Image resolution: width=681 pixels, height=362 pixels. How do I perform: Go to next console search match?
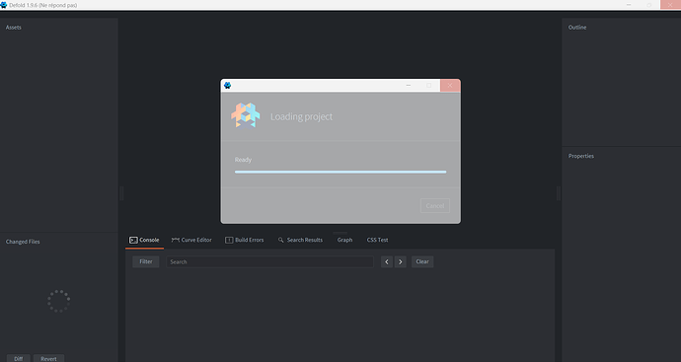[x=401, y=261]
